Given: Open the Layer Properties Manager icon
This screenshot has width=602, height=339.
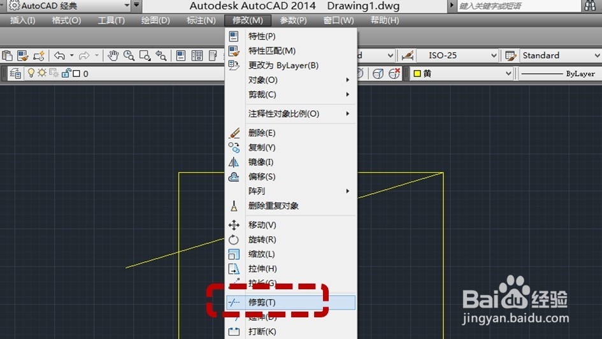Looking at the screenshot, I should [x=15, y=73].
